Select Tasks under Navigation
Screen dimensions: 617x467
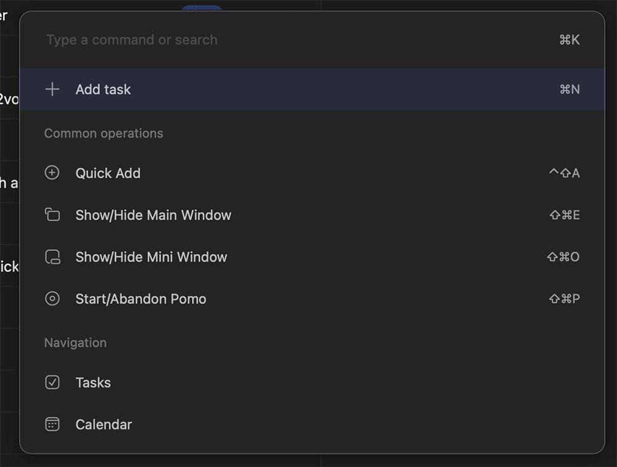point(93,382)
